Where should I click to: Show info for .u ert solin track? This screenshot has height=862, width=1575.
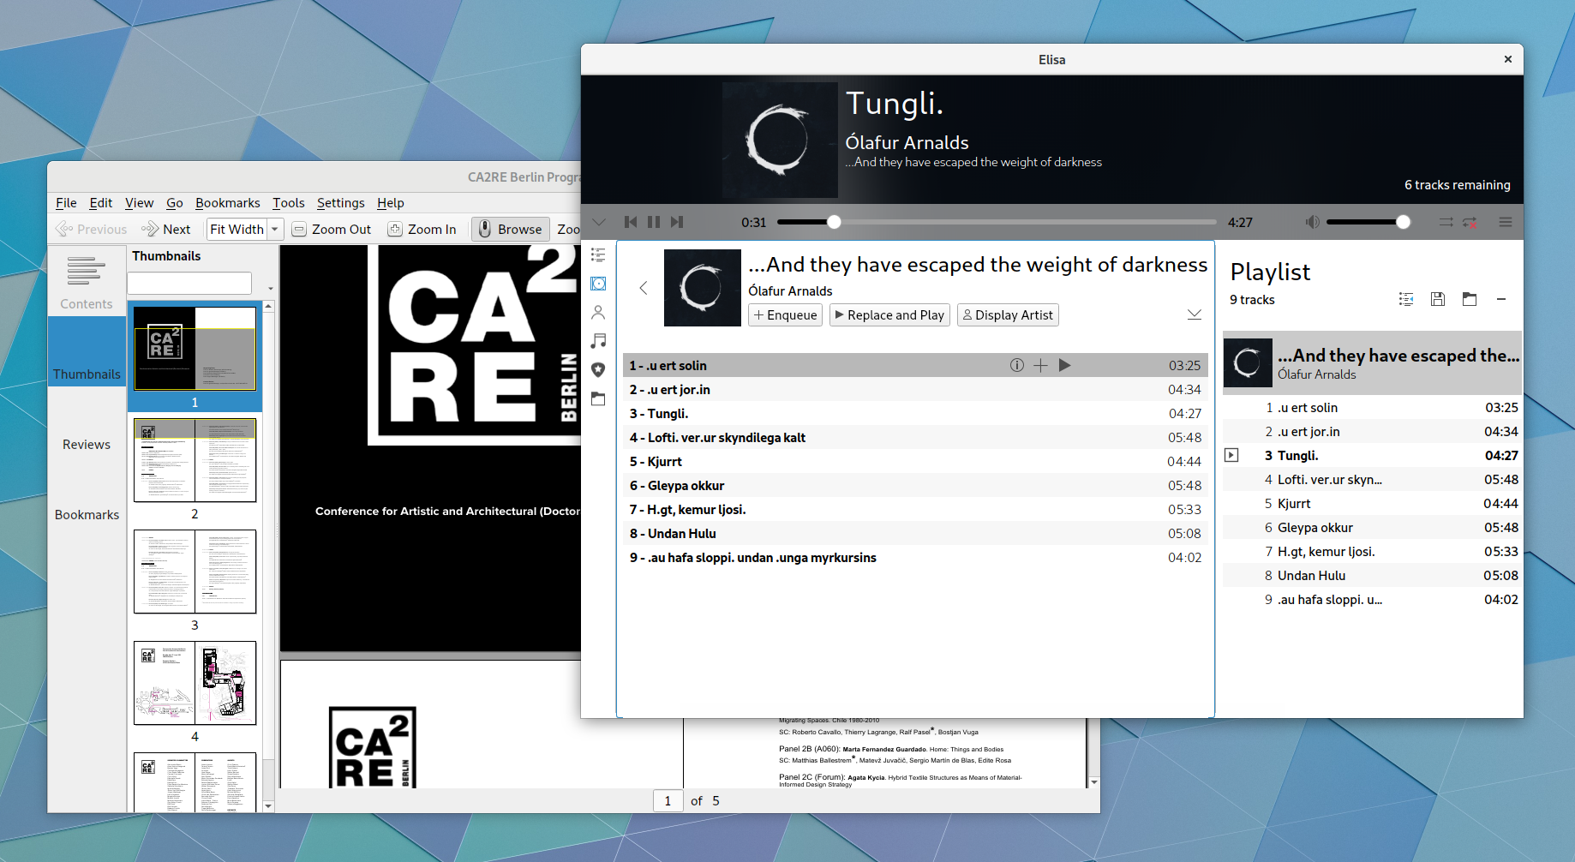(1017, 365)
